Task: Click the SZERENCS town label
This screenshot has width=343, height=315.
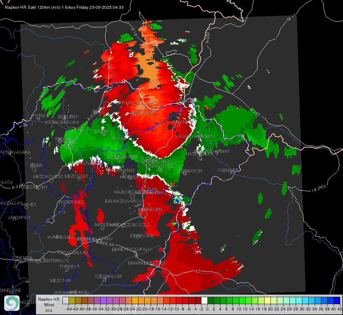Action: pos(101,131)
